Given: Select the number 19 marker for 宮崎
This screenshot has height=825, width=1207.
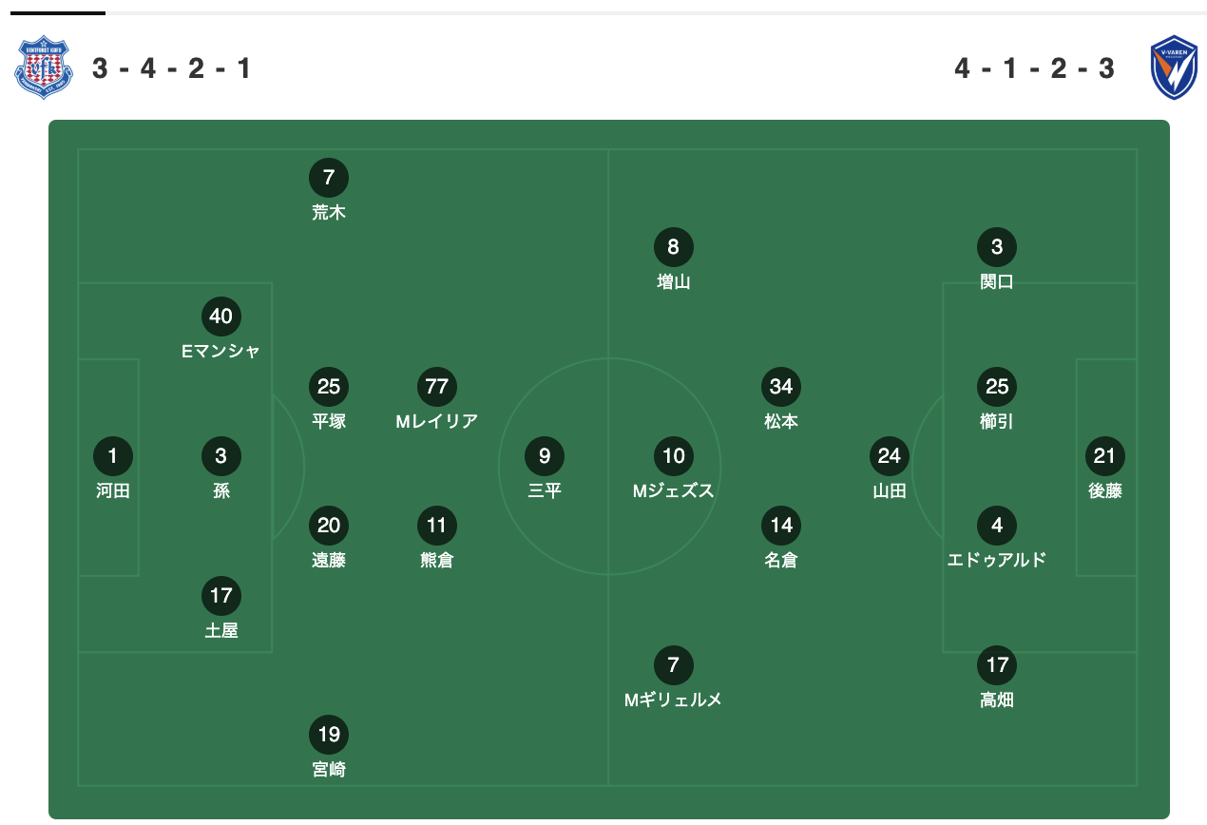Looking at the screenshot, I should [x=329, y=735].
